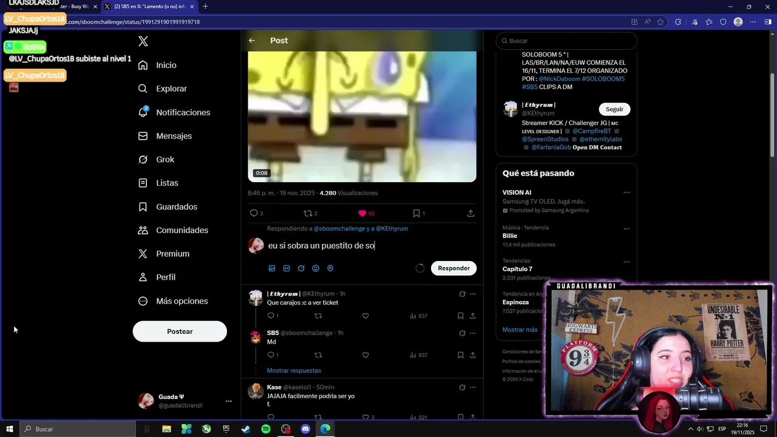The image size is (777, 437).
Task: Click Mostrar respuestas link
Action: point(294,371)
